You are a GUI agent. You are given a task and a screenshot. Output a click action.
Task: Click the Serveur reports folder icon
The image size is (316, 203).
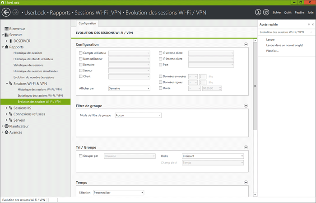pyautogui.click(x=11, y=120)
